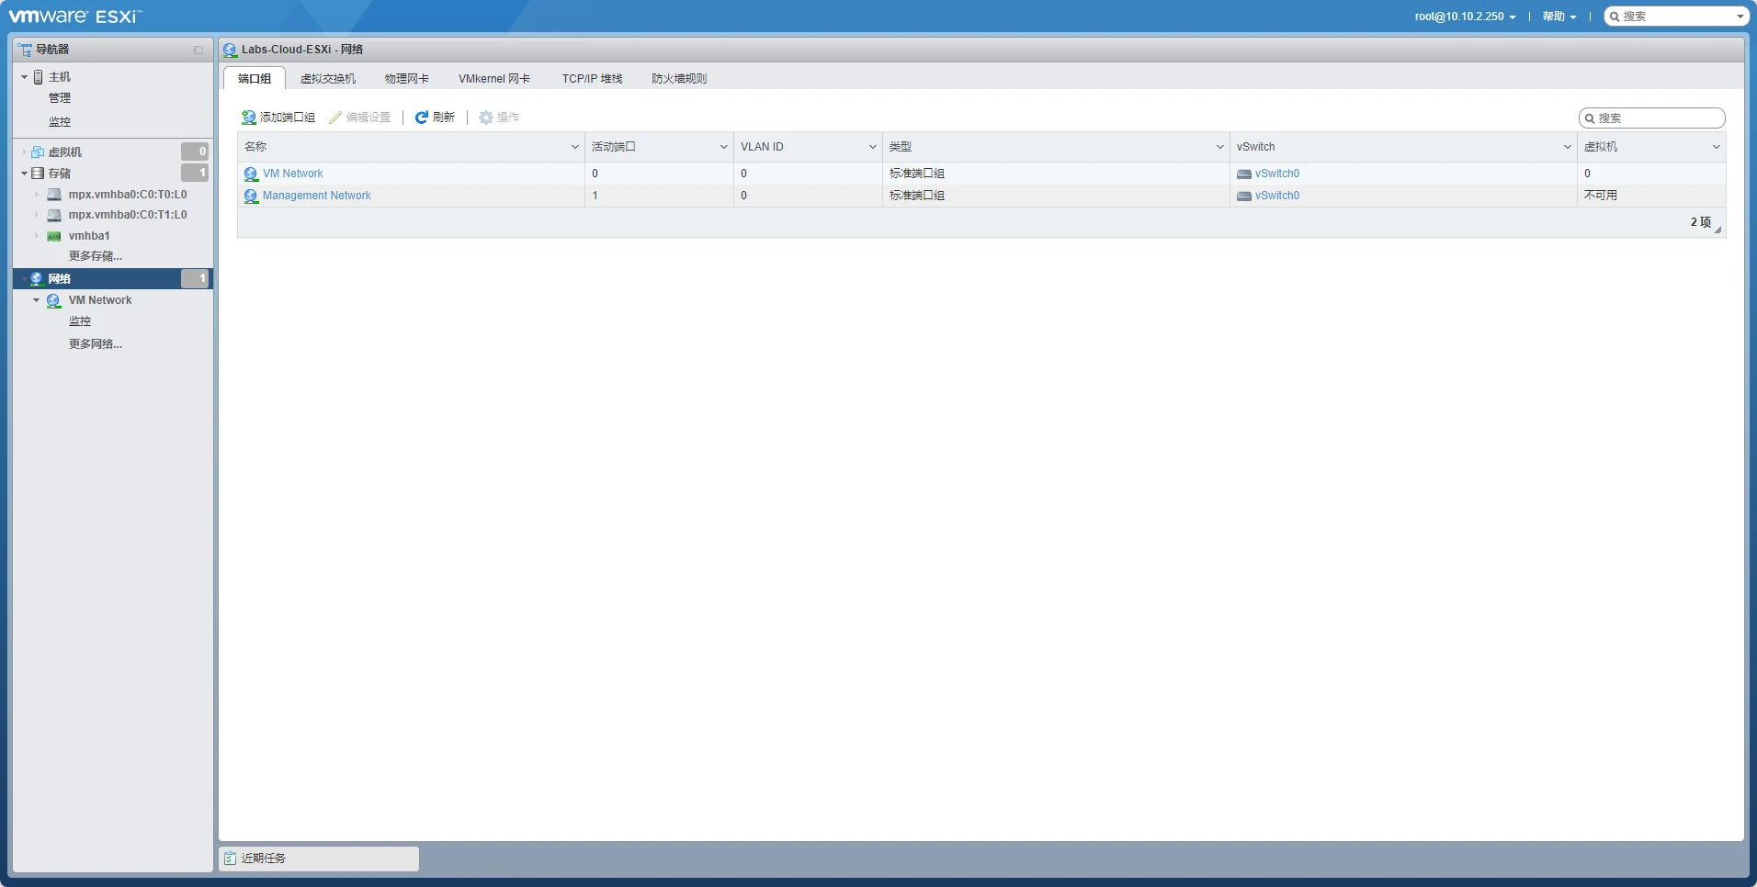Click the Recent Tasks panel icon
This screenshot has width=1757, height=887.
(x=230, y=859)
